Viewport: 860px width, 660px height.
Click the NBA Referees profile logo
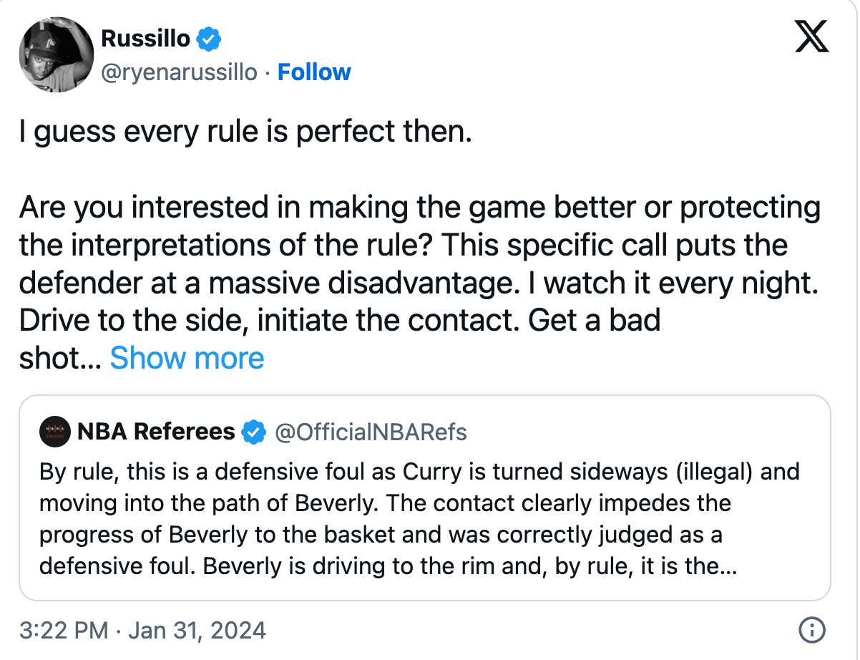(54, 431)
